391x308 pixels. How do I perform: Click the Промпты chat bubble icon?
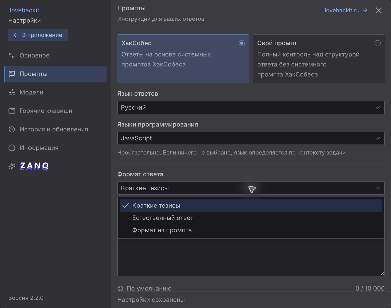tap(12, 74)
